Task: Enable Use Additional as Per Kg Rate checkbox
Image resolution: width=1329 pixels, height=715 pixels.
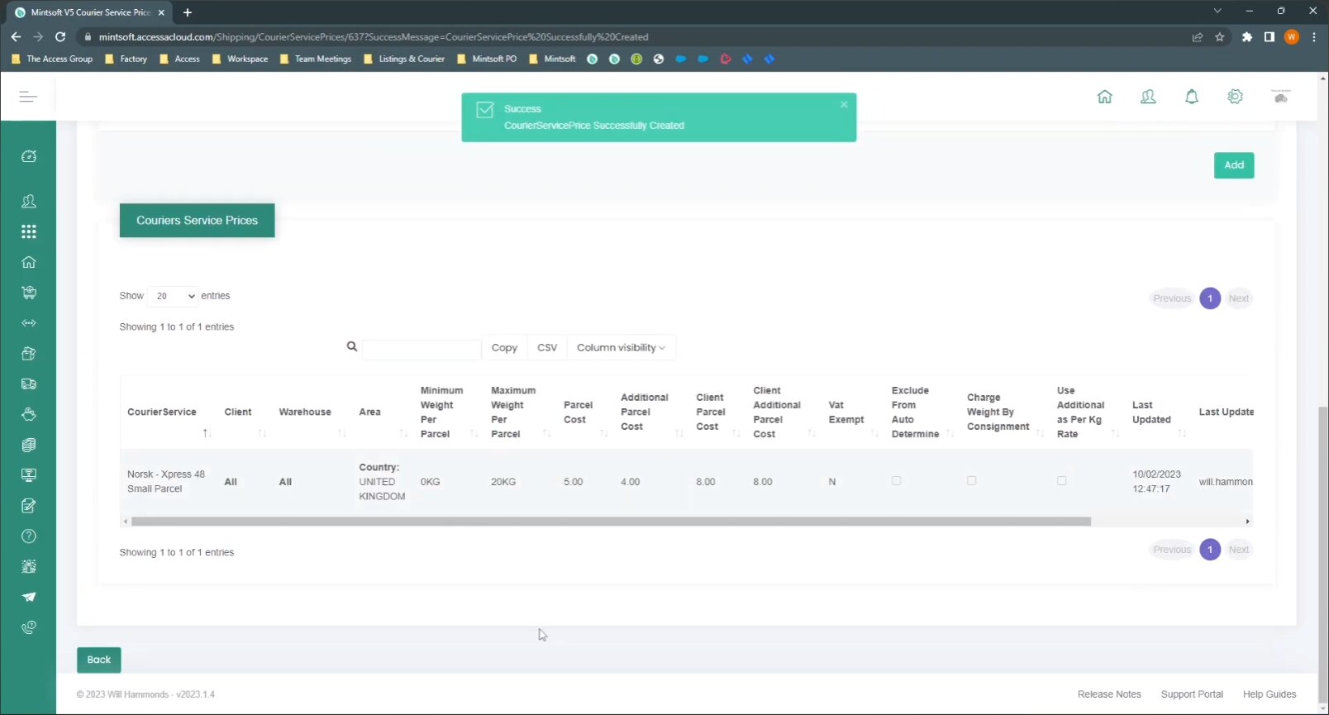Action: point(1061,480)
